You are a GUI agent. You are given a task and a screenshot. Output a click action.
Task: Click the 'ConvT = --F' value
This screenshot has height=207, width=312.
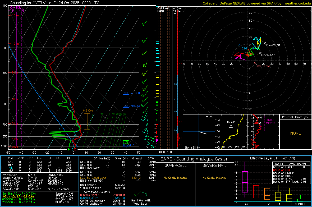(x=35, y=181)
